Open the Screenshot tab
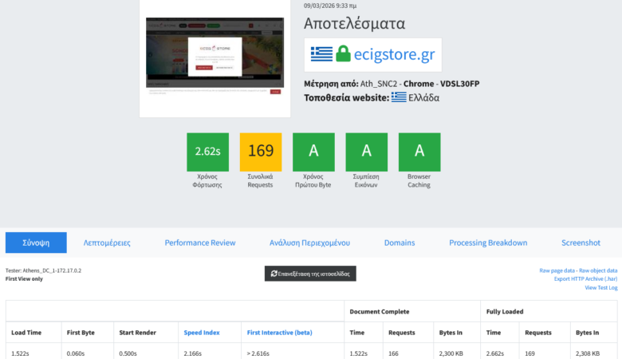The width and height of the screenshot is (622, 359). point(581,243)
